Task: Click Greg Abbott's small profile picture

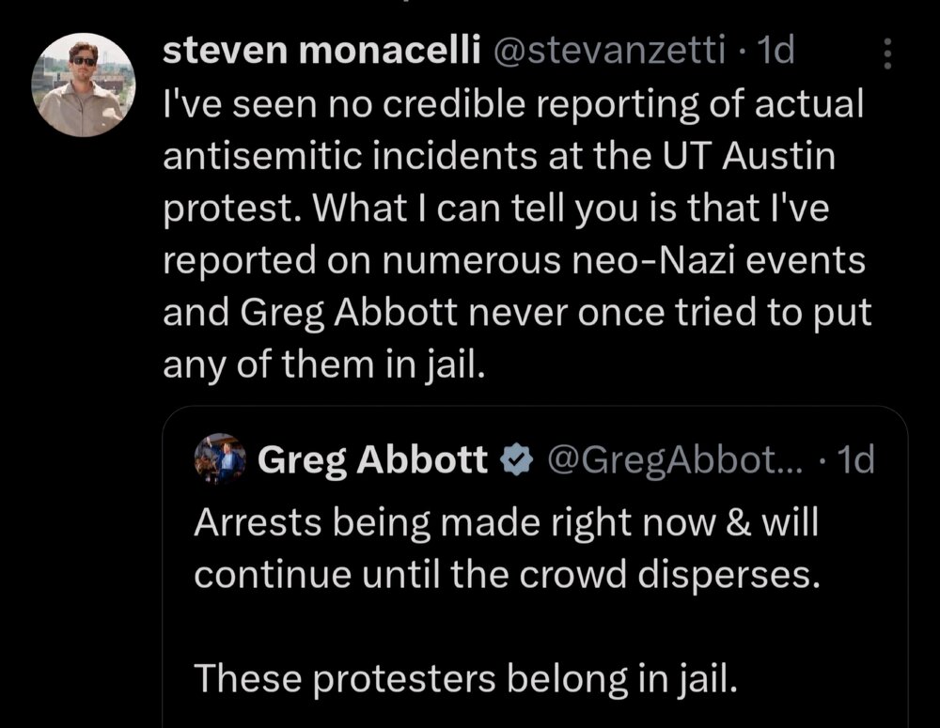Action: (x=220, y=460)
